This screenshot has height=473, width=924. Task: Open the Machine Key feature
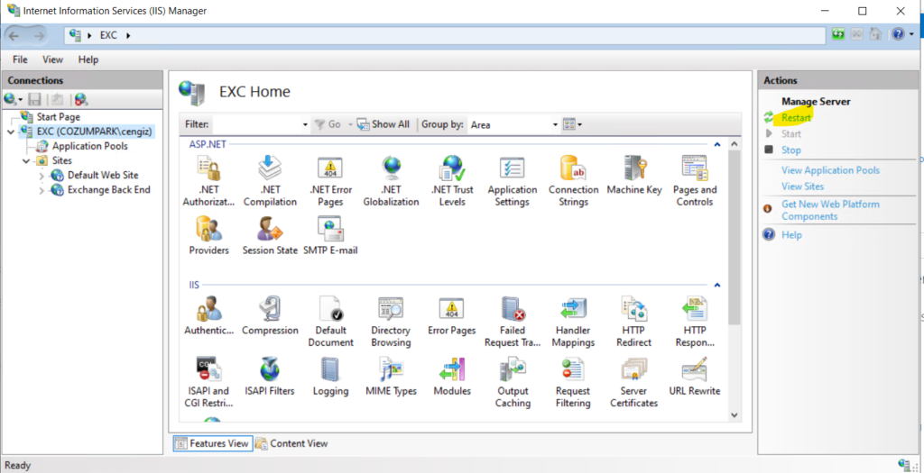point(634,176)
